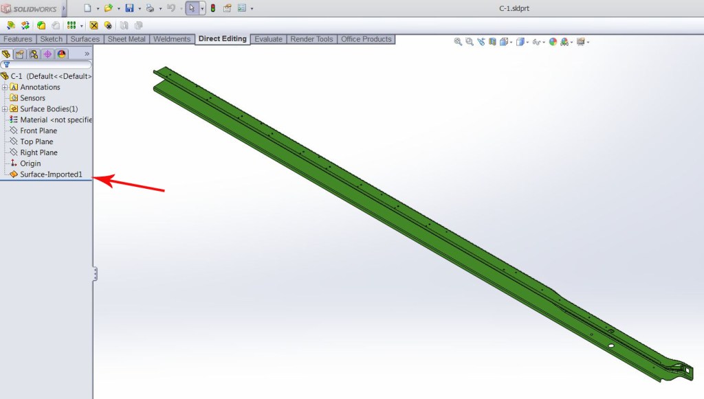Open Edit Appearance color ball
Image resolution: width=704 pixels, height=399 pixels.
553,42
